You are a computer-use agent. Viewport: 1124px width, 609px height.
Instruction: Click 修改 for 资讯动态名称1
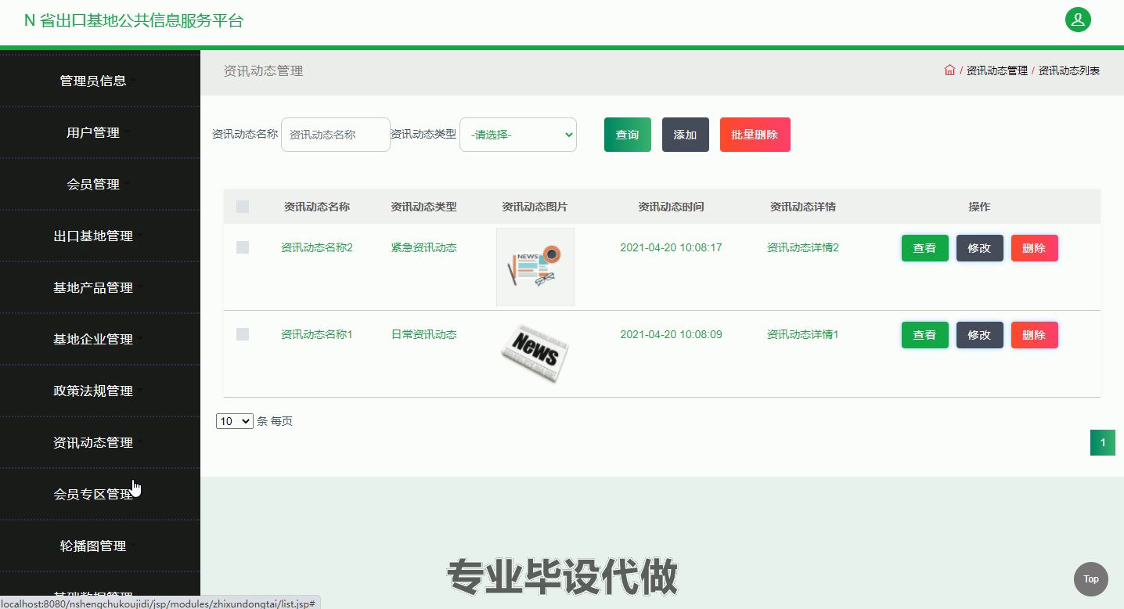[x=980, y=335]
